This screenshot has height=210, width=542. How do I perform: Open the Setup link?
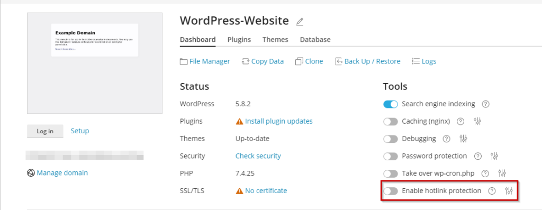tap(80, 131)
